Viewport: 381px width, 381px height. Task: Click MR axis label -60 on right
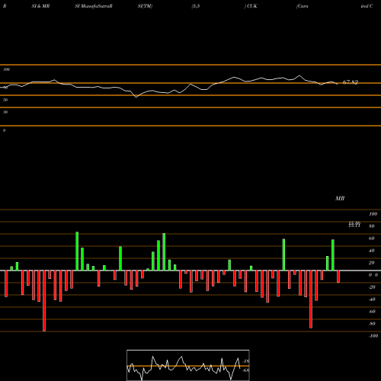point(372,312)
